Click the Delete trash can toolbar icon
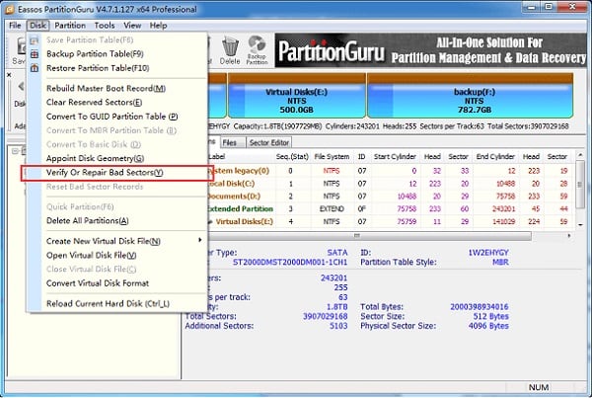Screen dimensions: 592x398 click(230, 49)
